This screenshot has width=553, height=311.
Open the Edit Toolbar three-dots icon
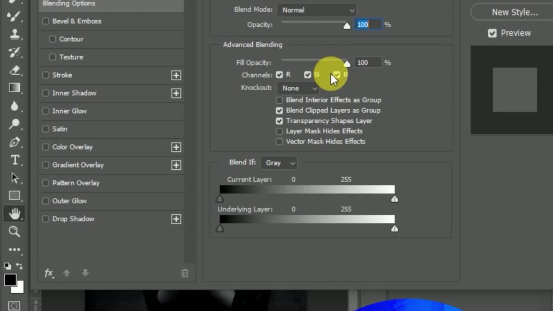[14, 250]
